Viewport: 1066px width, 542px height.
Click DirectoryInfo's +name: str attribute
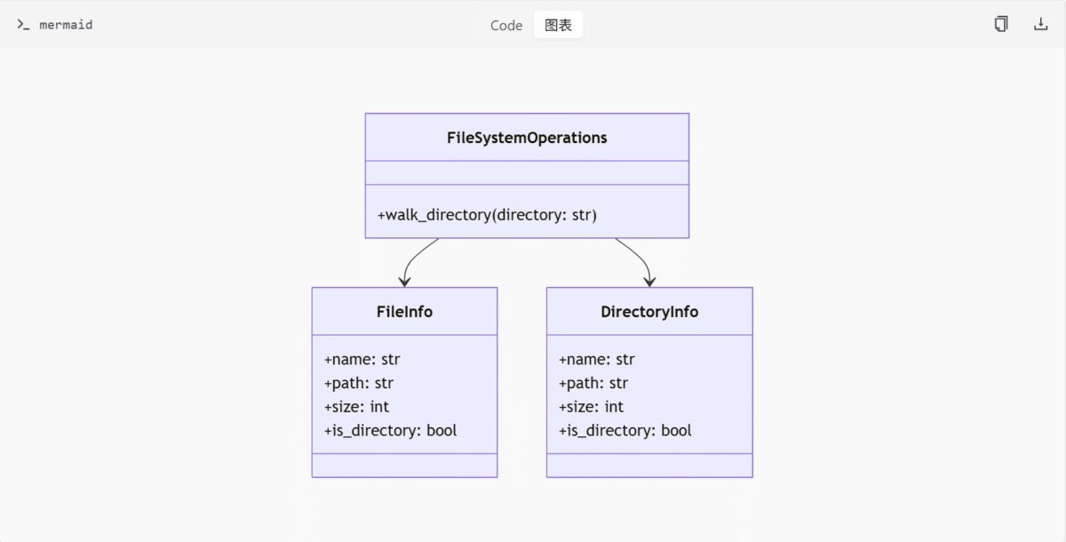pyautogui.click(x=596, y=360)
